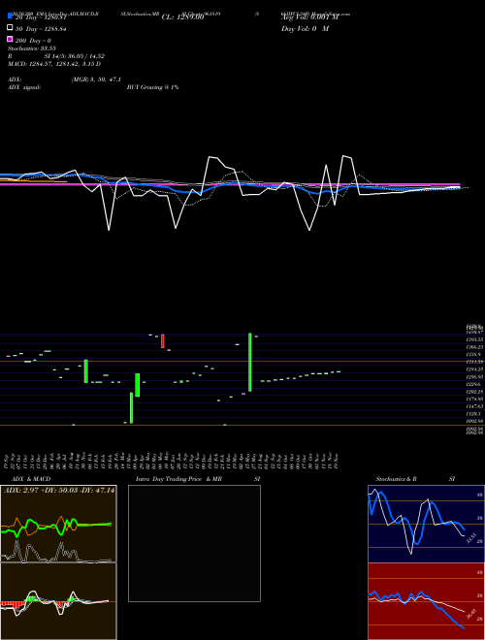Click the 'SI 14/3: 36.05 / 14.52' readout
Viewport: 485px width, 640px height.
pos(74,56)
